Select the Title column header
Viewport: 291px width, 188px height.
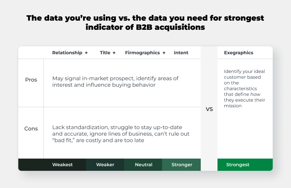click(105, 53)
